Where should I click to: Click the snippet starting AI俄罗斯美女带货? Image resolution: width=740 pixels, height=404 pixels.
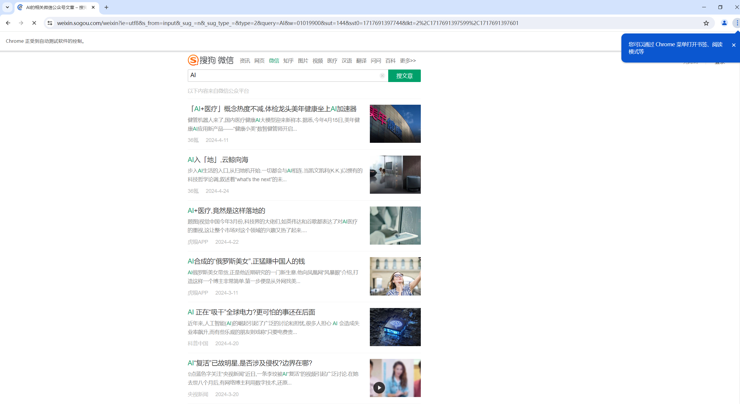click(273, 277)
